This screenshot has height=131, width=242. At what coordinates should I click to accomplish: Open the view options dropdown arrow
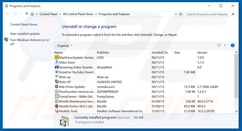click(225, 45)
